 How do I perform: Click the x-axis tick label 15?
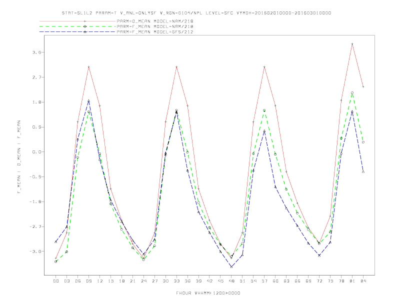coord(110,281)
